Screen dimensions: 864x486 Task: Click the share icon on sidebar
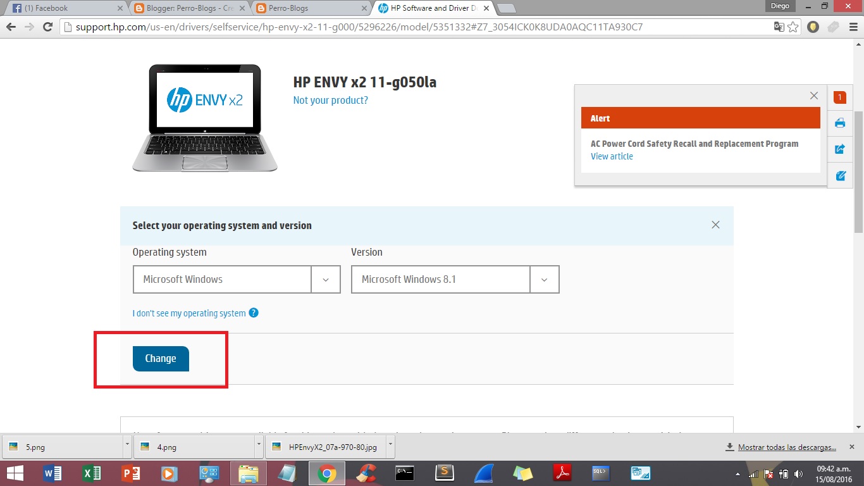pos(840,149)
